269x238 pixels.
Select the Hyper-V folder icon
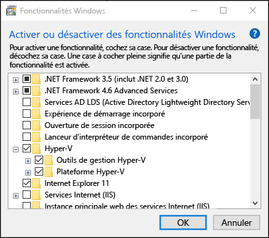[37, 149]
